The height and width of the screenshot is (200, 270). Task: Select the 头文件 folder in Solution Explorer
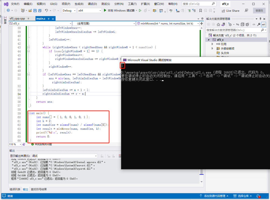225,53
